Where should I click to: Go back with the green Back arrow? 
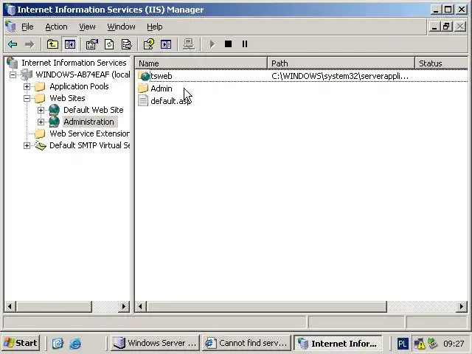coord(13,44)
